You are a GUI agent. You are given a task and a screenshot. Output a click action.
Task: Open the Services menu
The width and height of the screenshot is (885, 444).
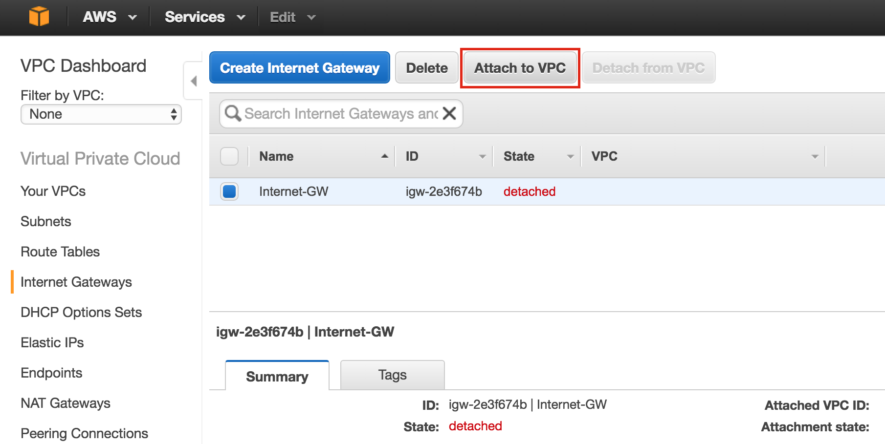pyautogui.click(x=205, y=17)
